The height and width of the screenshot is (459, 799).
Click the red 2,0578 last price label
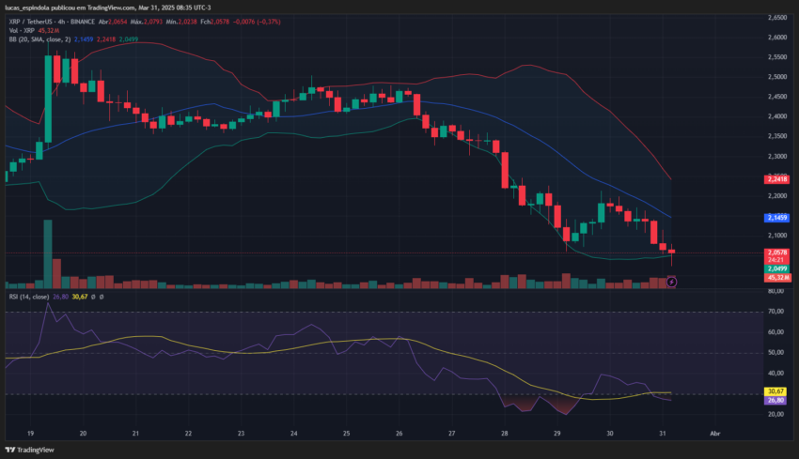777,252
